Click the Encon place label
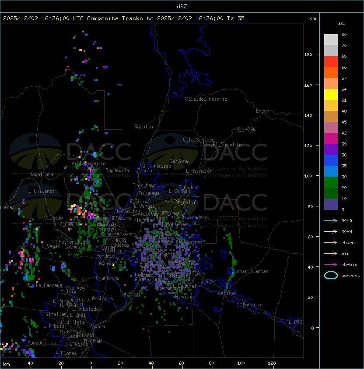The height and width of the screenshot is (369, 364). [262, 111]
